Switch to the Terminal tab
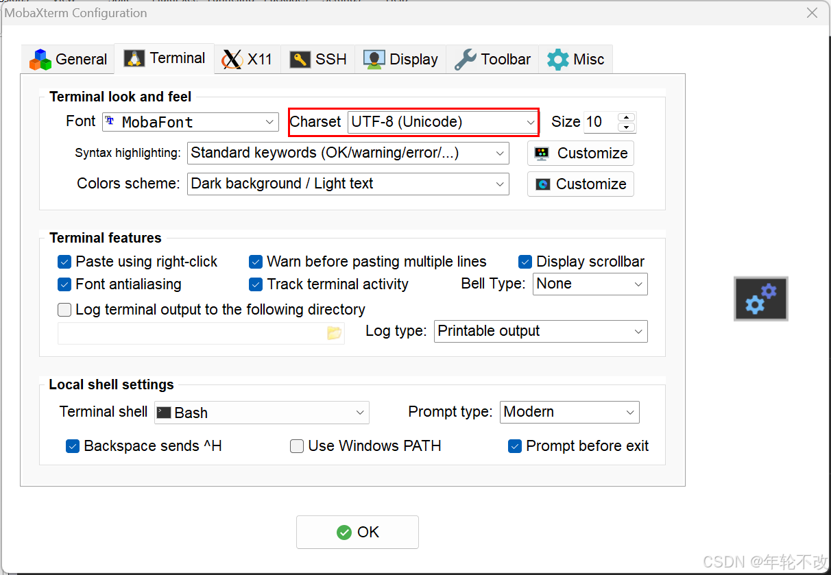 pos(165,59)
